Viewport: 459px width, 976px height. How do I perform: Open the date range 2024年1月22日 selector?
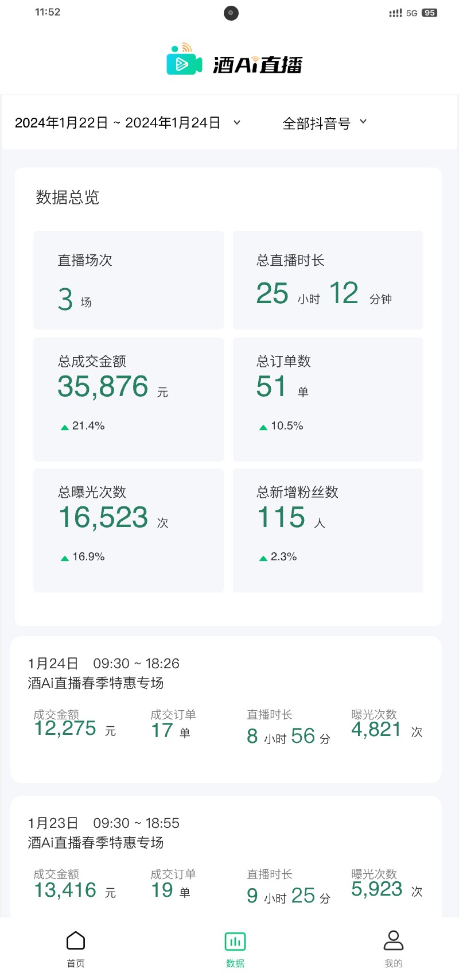[118, 123]
